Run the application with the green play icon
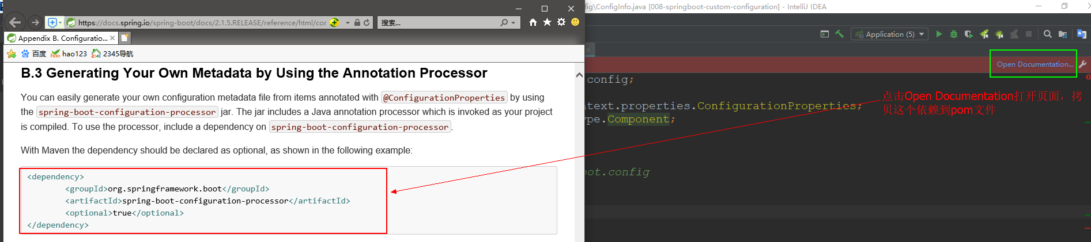 click(939, 34)
